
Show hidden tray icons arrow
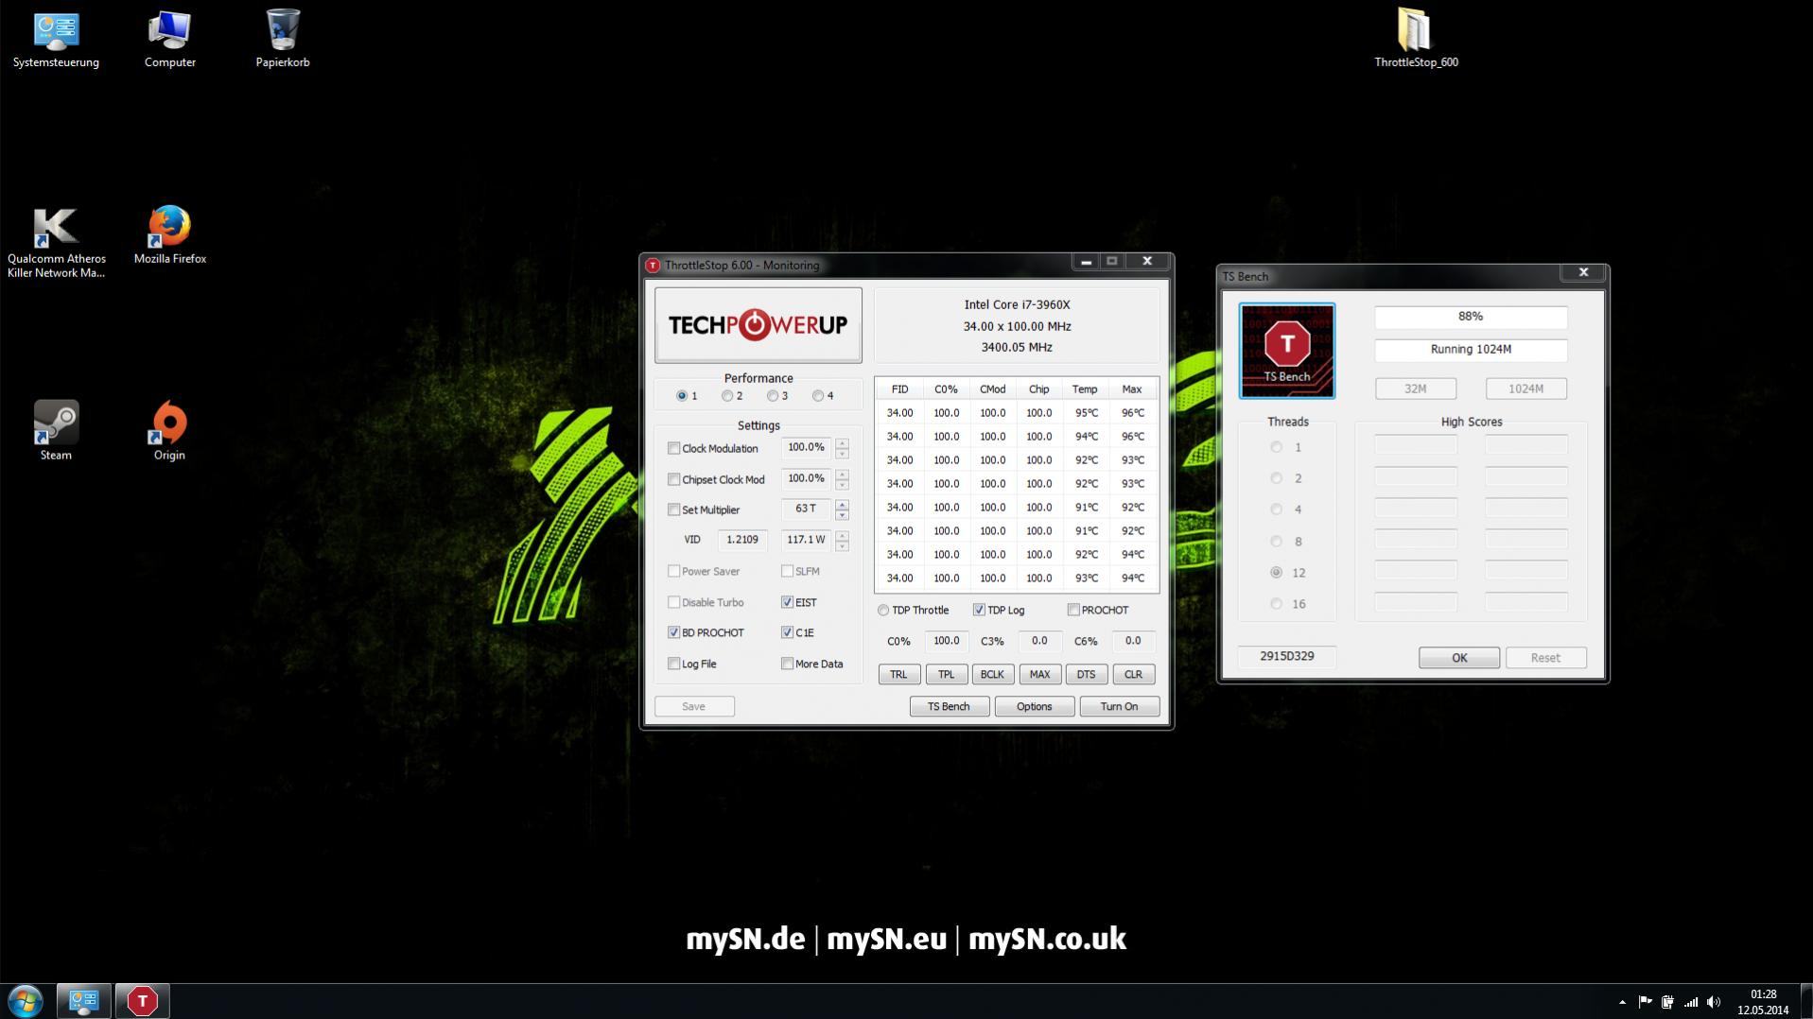[1622, 1002]
